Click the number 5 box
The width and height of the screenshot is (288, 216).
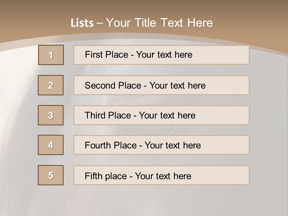point(51,175)
